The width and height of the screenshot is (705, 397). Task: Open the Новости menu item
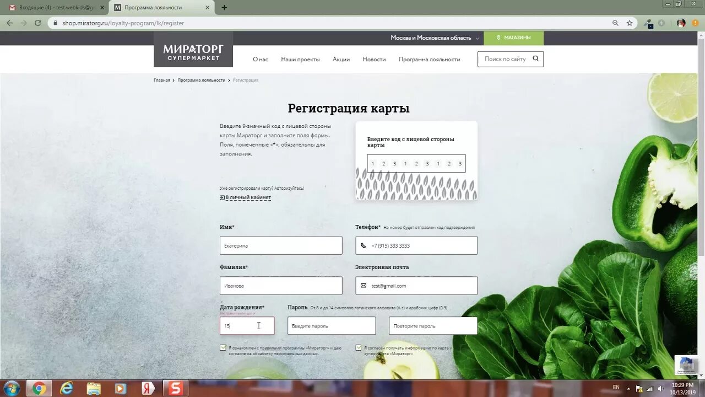pos(374,59)
